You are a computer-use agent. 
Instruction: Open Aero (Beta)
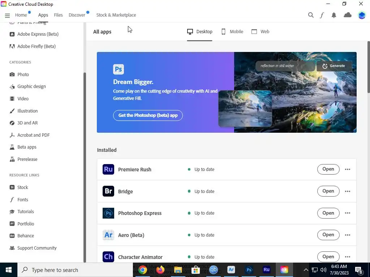(x=328, y=235)
